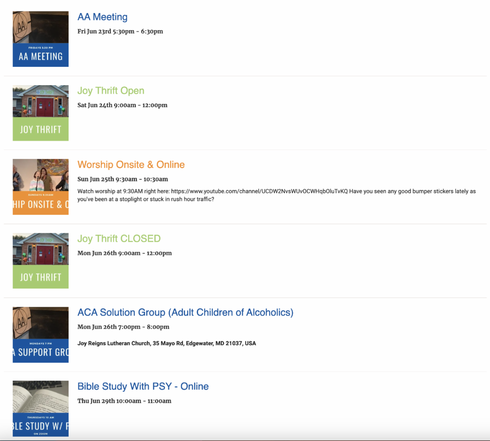Open the Joy Thrift CLOSED event link

tap(119, 239)
